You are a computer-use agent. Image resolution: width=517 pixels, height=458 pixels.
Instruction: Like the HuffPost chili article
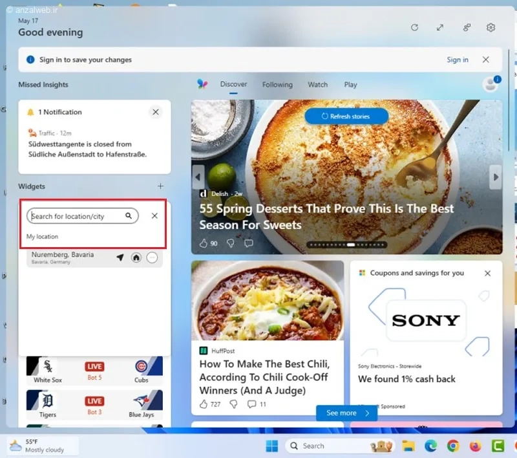(x=204, y=404)
